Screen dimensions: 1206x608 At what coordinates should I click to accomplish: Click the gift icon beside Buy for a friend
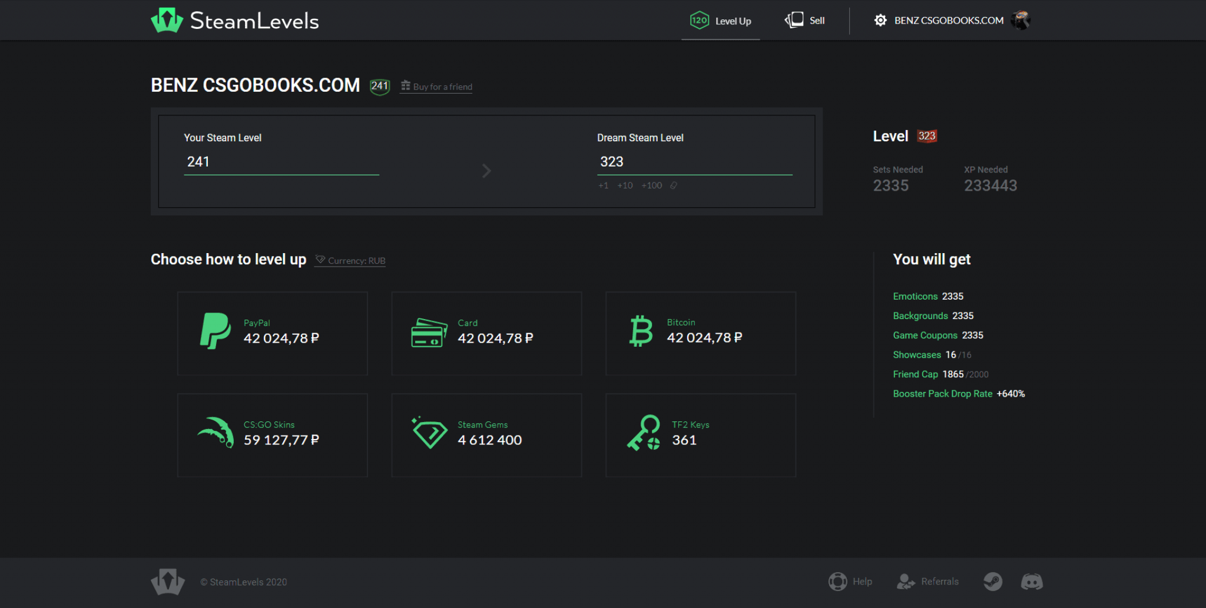(x=405, y=86)
